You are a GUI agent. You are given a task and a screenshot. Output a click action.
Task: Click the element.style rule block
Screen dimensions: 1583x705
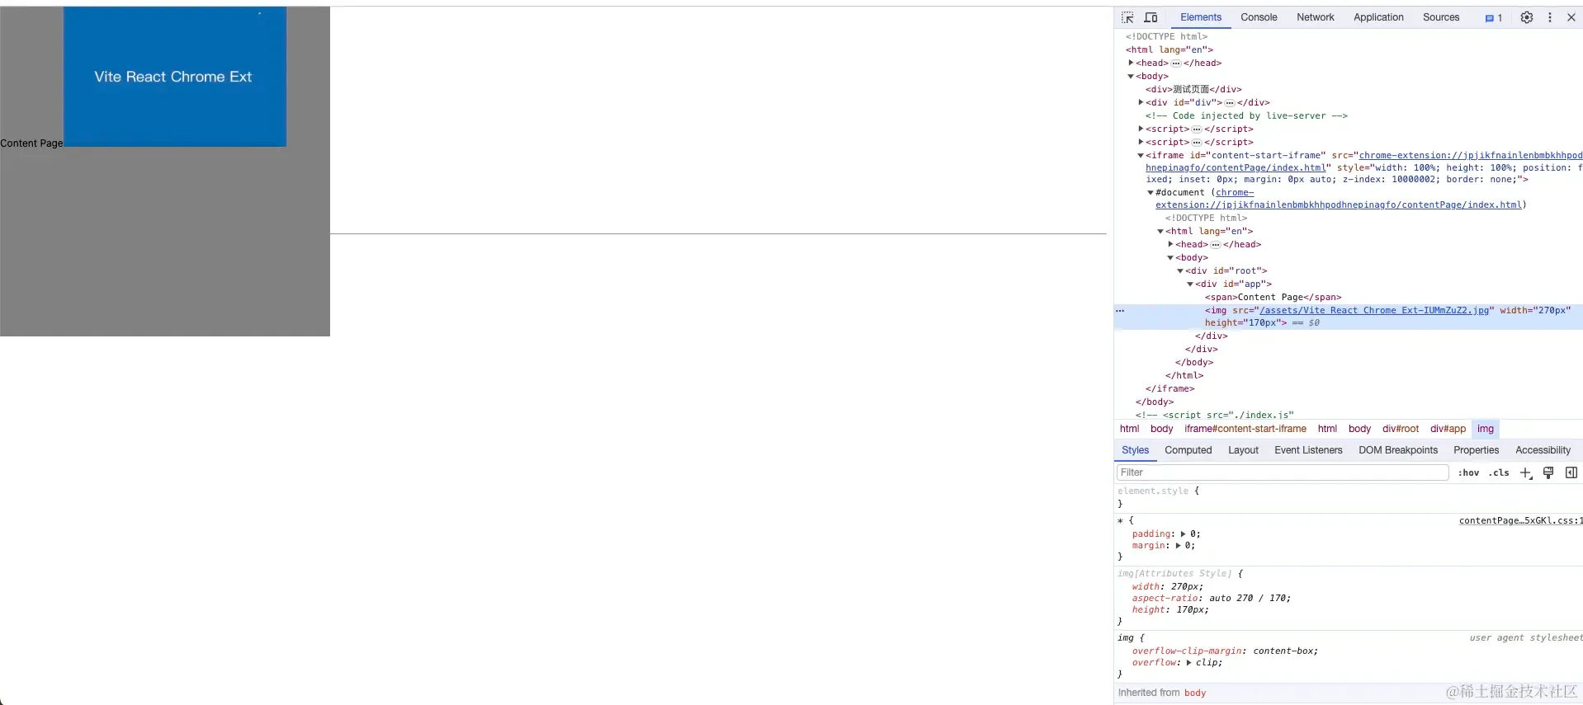1349,497
